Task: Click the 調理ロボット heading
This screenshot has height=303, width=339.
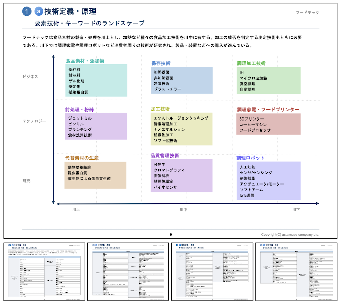Action: (x=251, y=158)
